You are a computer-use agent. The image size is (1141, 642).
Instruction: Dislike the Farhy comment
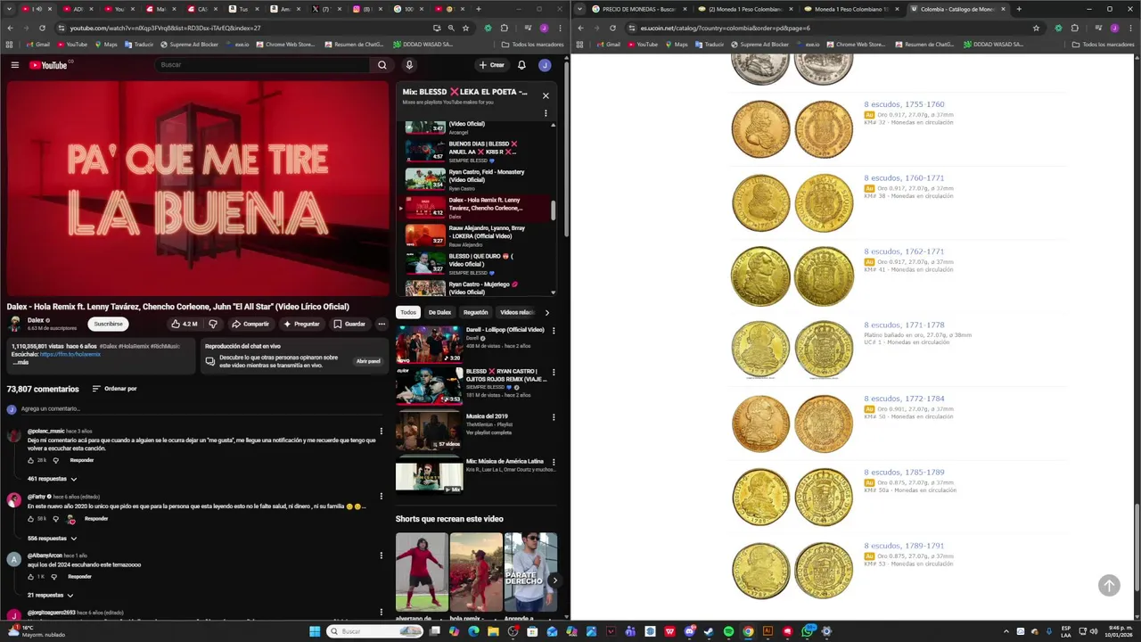click(x=55, y=519)
